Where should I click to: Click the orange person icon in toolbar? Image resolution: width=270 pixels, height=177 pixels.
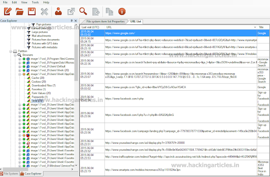point(58,11)
